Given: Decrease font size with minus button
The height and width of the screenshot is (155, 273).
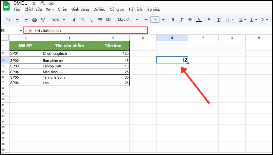Looking at the screenshot, I should (146, 20).
